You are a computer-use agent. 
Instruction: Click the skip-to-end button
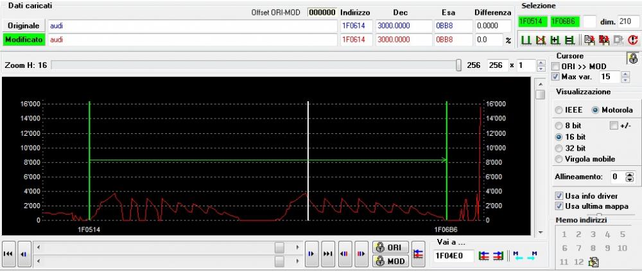coord(328,254)
